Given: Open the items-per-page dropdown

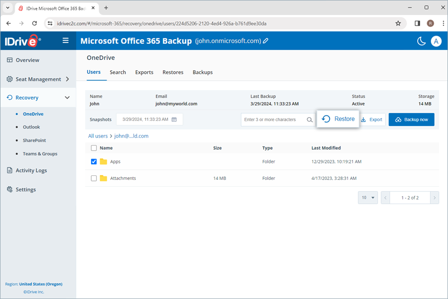Looking at the screenshot, I should tap(367, 197).
